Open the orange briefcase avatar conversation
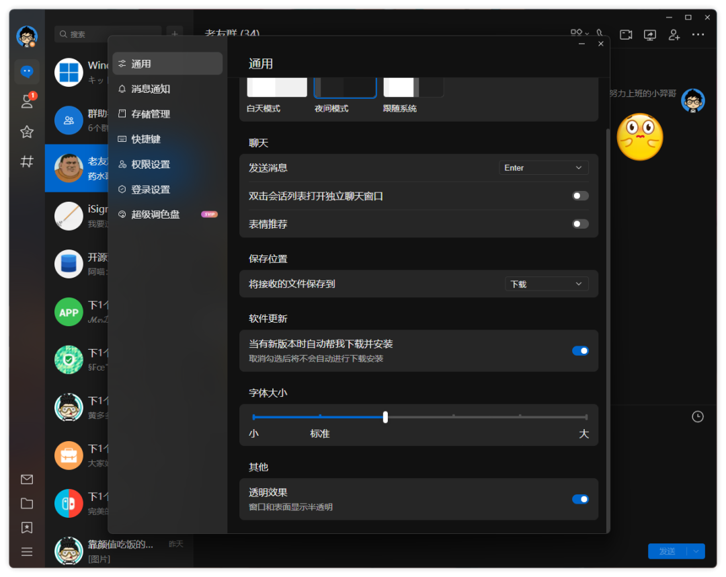The height and width of the screenshot is (577, 726). 69,456
